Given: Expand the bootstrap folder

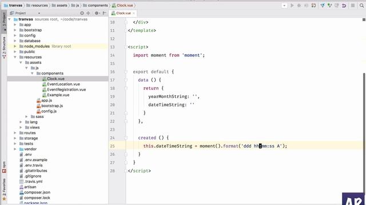Looking at the screenshot, I should point(15,30).
